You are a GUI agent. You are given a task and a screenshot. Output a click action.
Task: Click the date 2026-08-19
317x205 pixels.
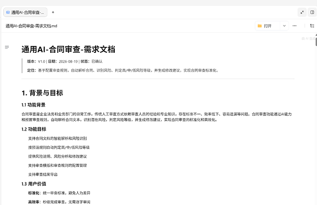pyautogui.click(x=68, y=62)
